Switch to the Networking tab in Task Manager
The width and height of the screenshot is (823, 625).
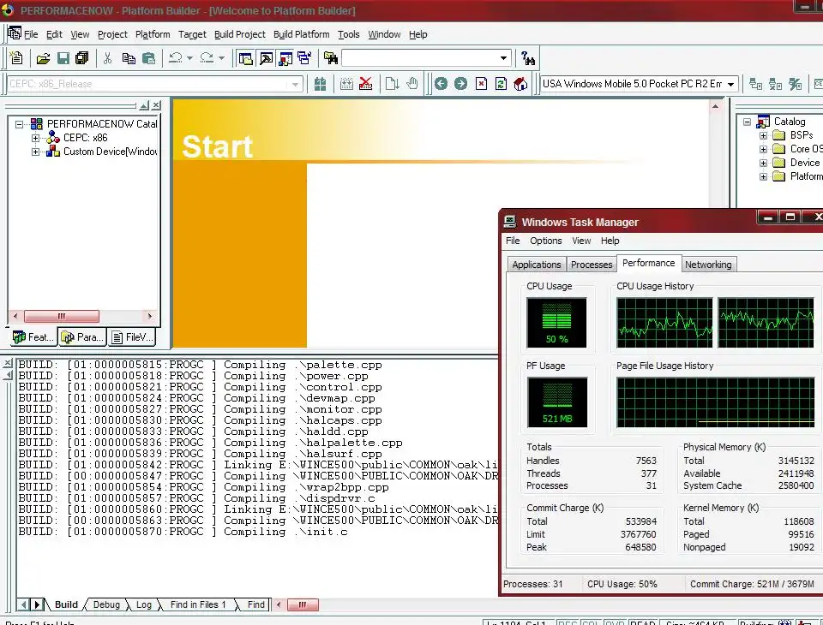click(708, 265)
